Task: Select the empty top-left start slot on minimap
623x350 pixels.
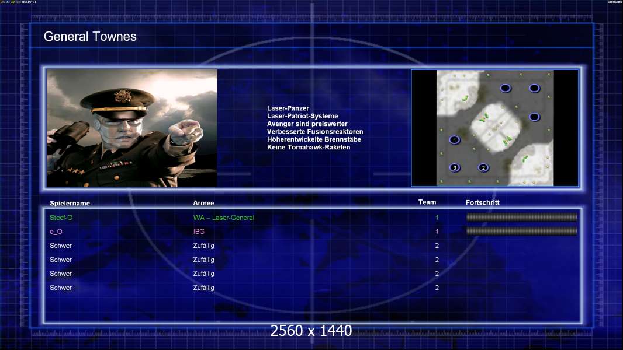Action: point(506,88)
